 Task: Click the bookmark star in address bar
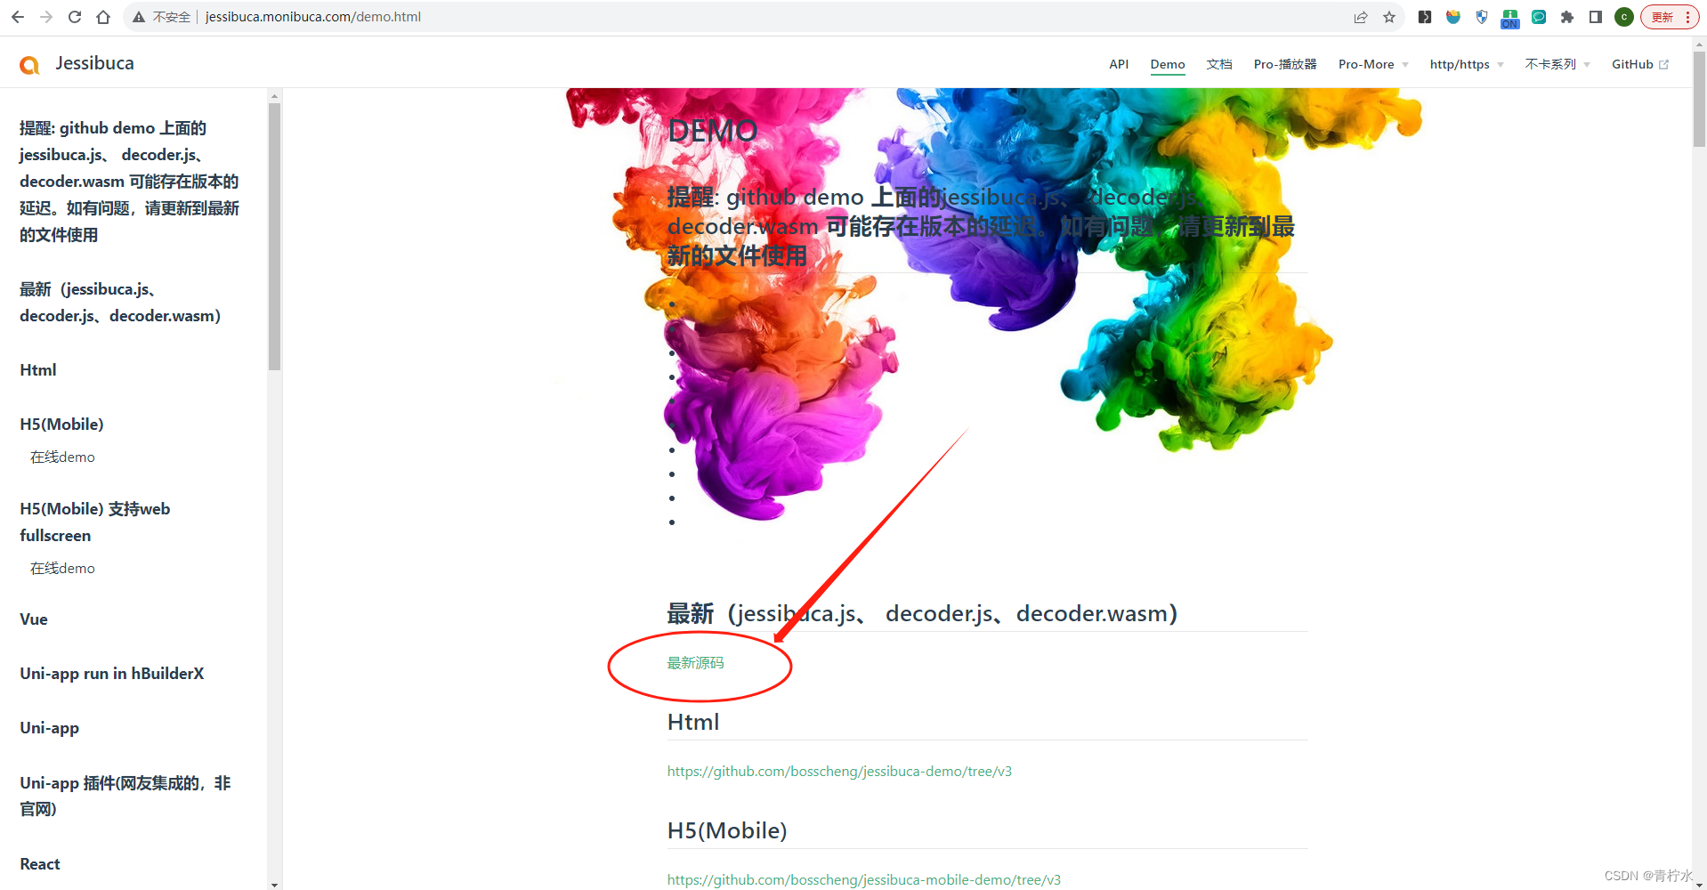coord(1389,16)
